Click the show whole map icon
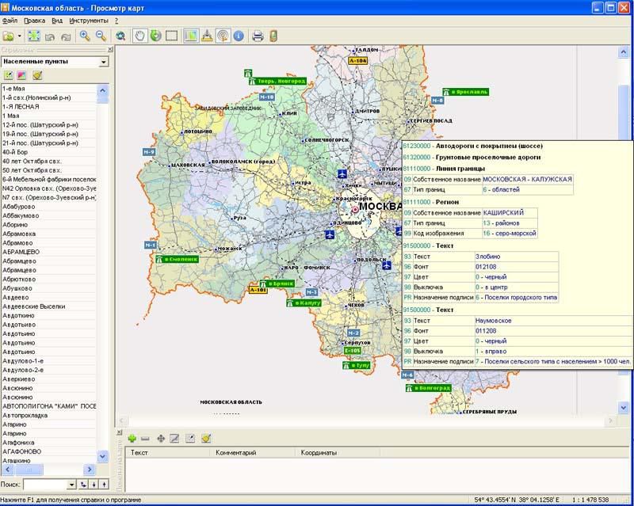Image resolution: width=634 pixels, height=506 pixels. 34,36
